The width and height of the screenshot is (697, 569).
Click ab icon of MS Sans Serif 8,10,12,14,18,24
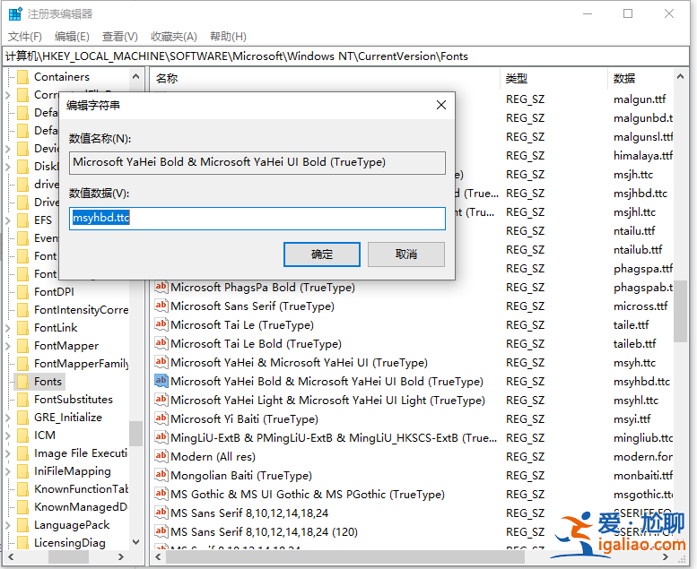(161, 513)
